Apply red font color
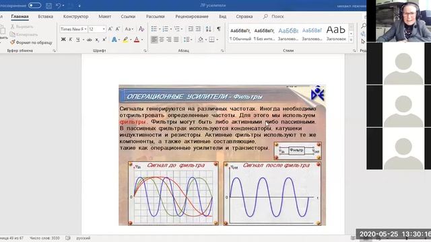Image resolution: width=431 pixels, height=242 pixels. [x=137, y=40]
